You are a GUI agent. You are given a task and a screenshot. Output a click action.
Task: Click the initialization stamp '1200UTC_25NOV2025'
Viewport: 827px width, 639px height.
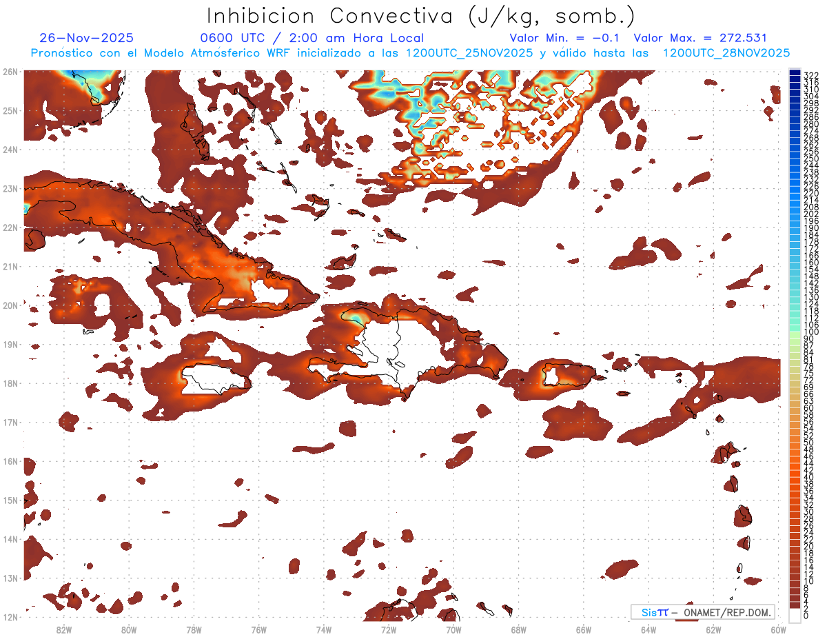coord(469,53)
